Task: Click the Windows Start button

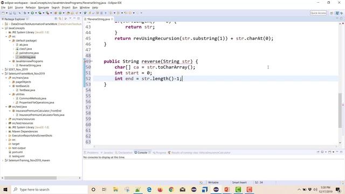Action: click(5, 189)
